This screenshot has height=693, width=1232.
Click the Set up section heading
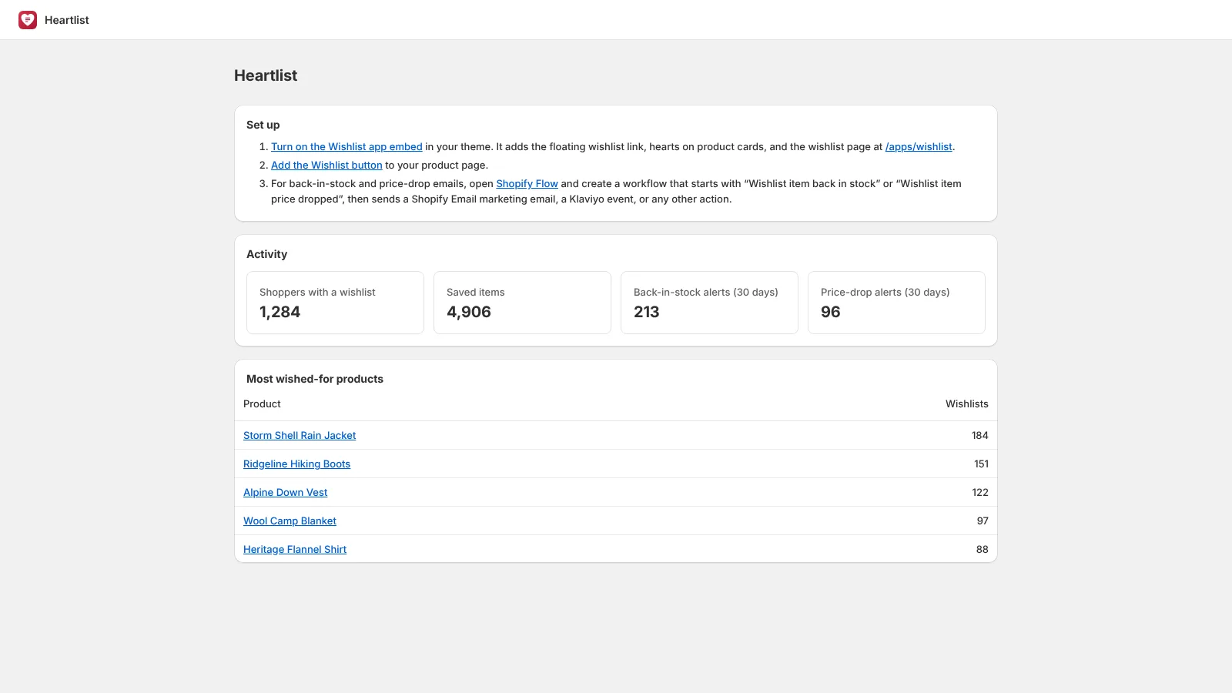pos(263,125)
